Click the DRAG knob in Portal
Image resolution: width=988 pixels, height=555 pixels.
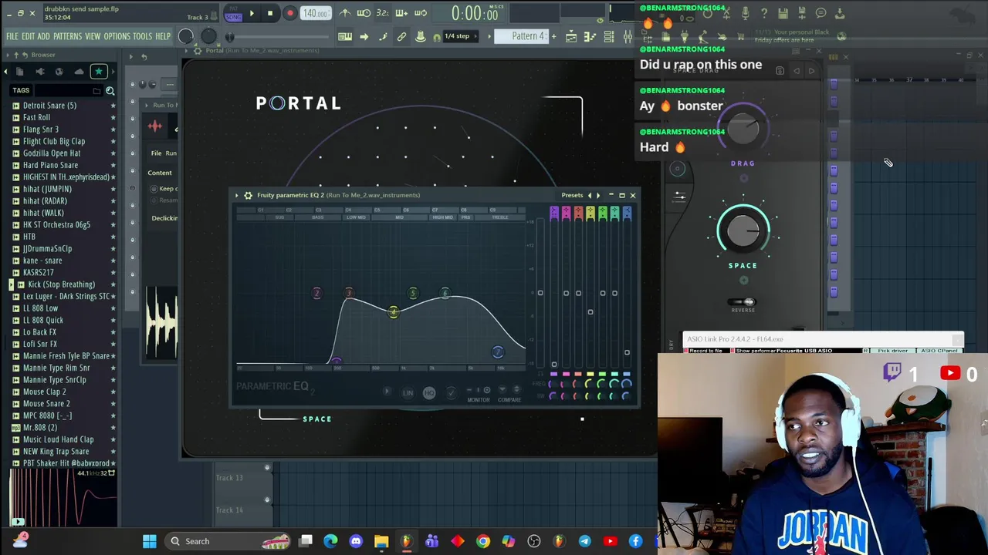pyautogui.click(x=743, y=129)
